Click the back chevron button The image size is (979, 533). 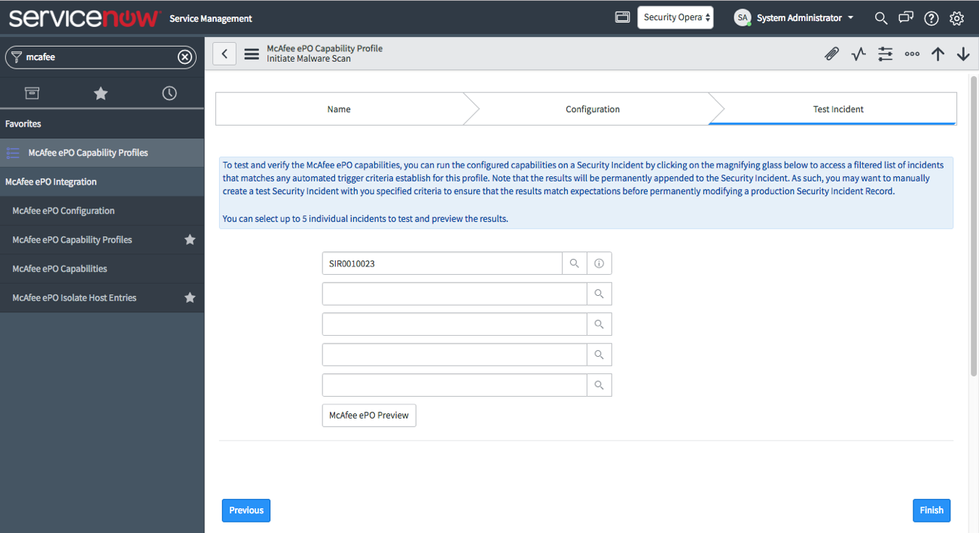tap(224, 54)
